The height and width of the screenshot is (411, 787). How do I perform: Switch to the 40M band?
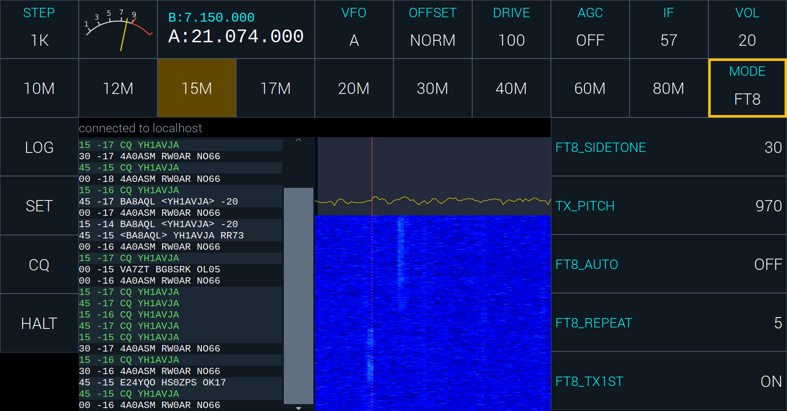coord(512,88)
